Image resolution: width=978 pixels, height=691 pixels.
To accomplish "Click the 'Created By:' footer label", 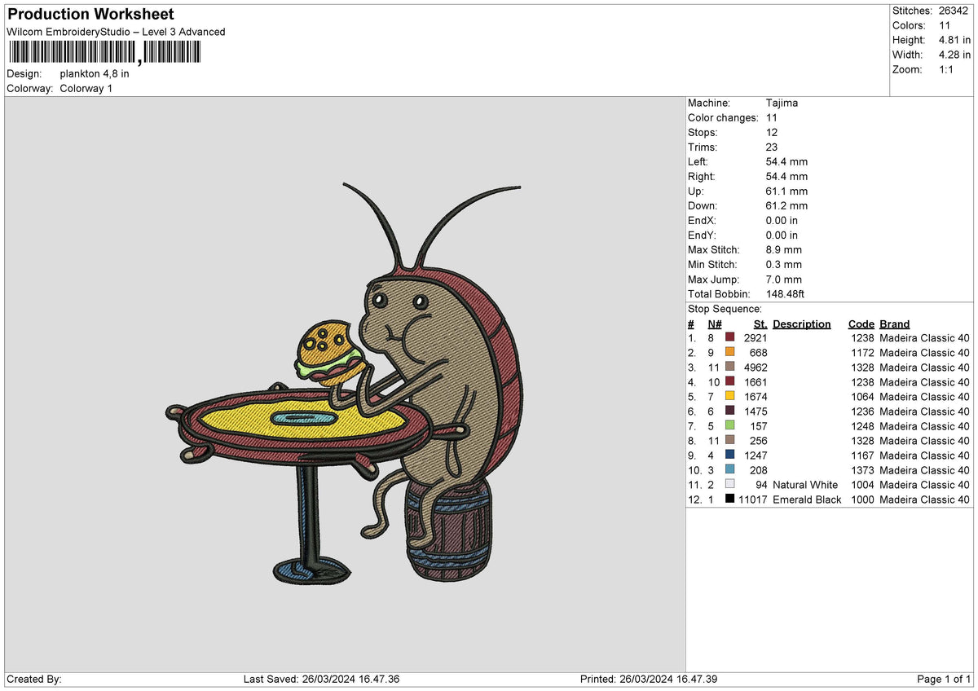I will pos(34,679).
